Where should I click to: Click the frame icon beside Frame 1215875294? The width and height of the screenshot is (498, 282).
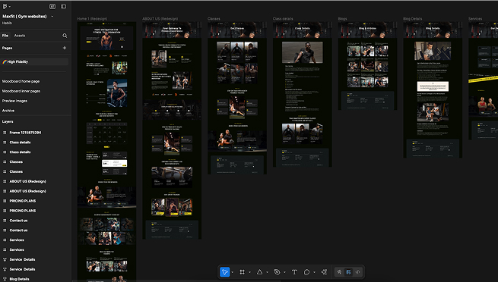[5, 133]
